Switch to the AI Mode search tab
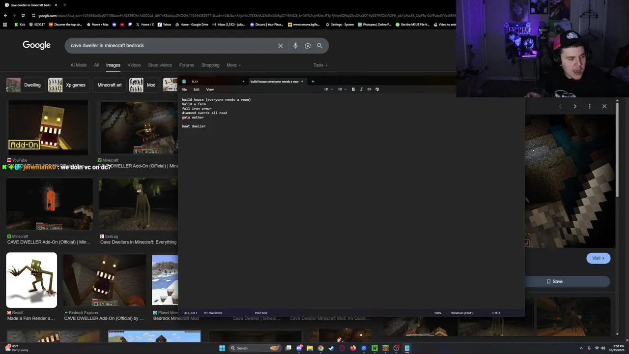 click(x=78, y=65)
